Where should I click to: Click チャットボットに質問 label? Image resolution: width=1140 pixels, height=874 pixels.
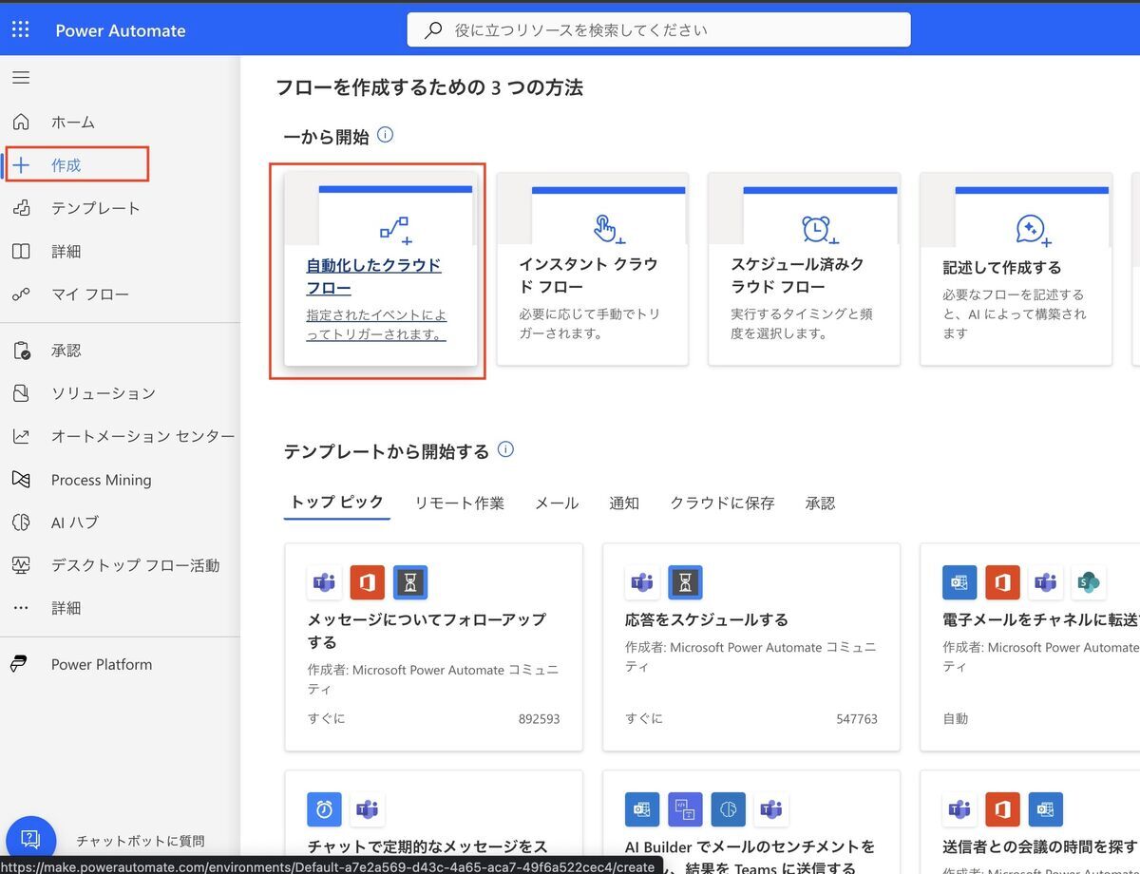pos(141,841)
